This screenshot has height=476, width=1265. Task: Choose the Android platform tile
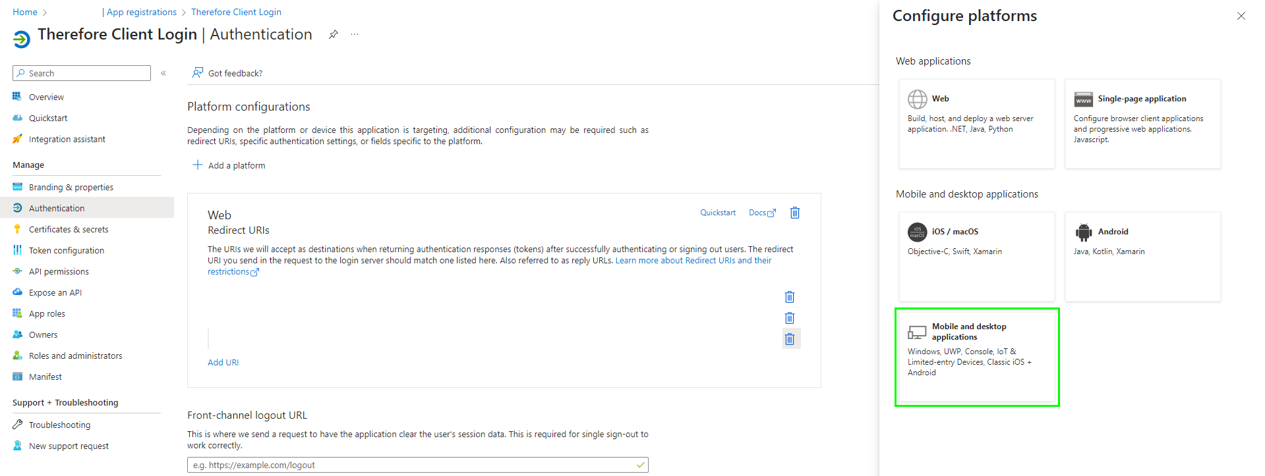(1142, 256)
